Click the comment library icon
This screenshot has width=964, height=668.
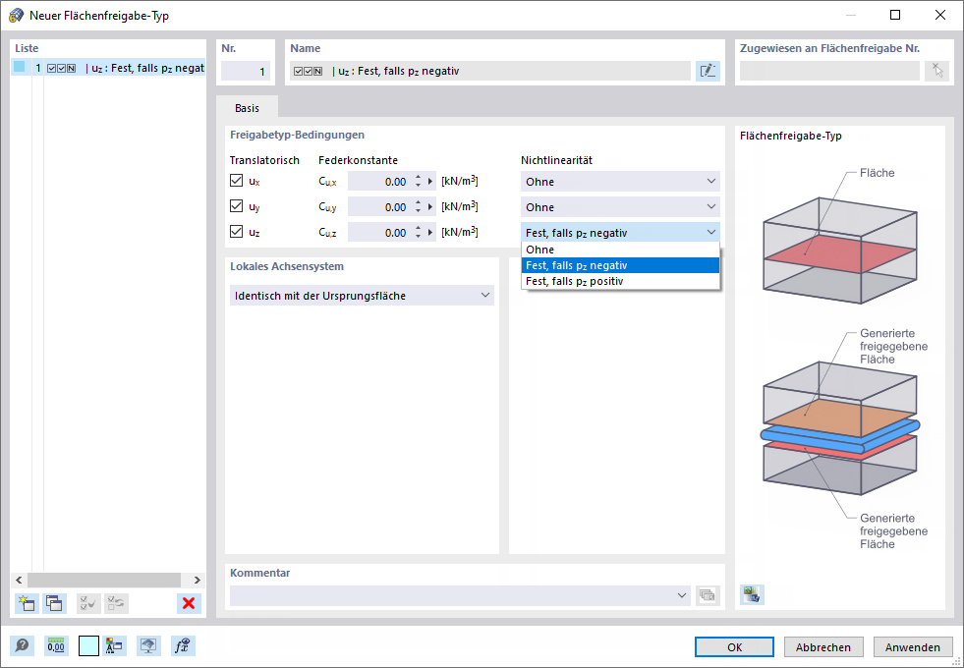click(x=708, y=595)
